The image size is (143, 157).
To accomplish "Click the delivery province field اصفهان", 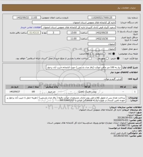I will click(x=102, y=44).
